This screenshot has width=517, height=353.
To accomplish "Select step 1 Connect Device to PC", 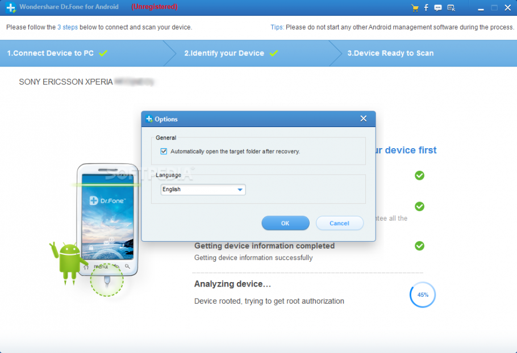I will point(51,53).
